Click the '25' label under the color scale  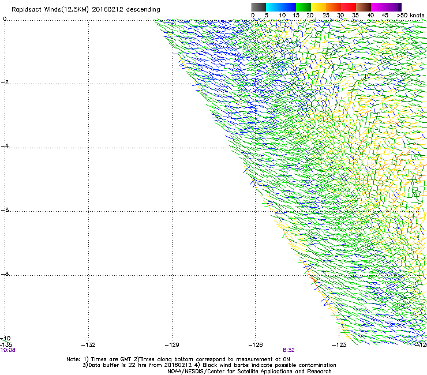point(326,16)
